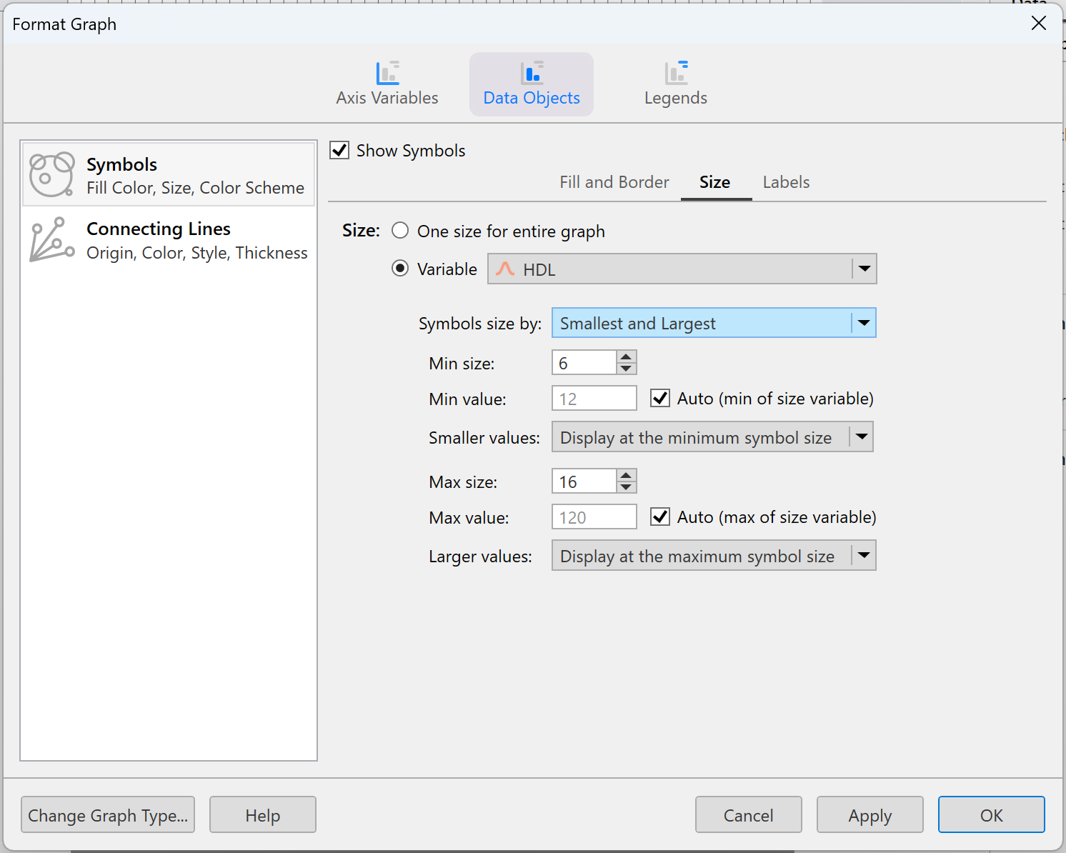Click the Apply button
1066x853 pixels.
click(x=870, y=815)
